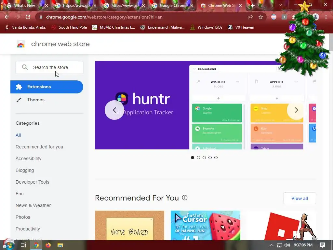The image size is (333, 250).
Task: Open the volume speaker tray icon
Action: pyautogui.click(x=287, y=245)
